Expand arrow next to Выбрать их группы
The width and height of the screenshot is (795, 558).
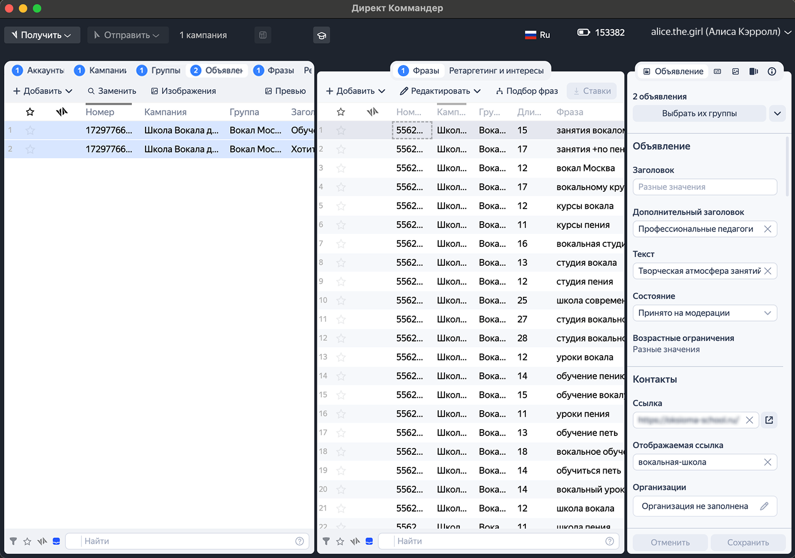[x=777, y=113]
